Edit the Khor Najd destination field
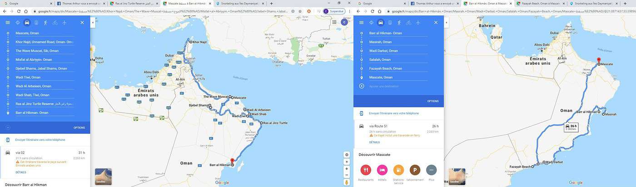 [x=45, y=42]
